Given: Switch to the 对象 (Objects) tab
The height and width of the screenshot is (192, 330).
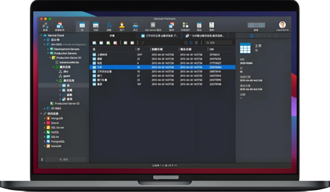Looking at the screenshot, I should (x=112, y=35).
